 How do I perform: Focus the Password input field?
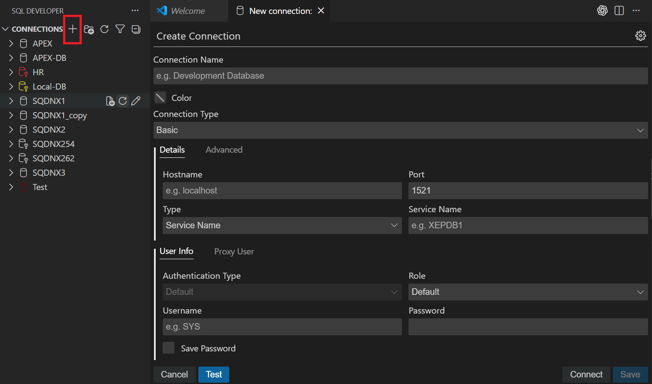[x=528, y=327]
